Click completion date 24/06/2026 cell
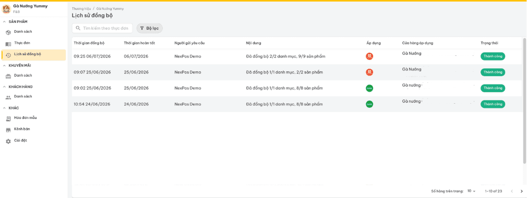 pos(136,104)
